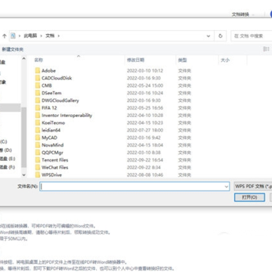
Task: Sort by 名称 column header
Action: pyautogui.click(x=39, y=60)
